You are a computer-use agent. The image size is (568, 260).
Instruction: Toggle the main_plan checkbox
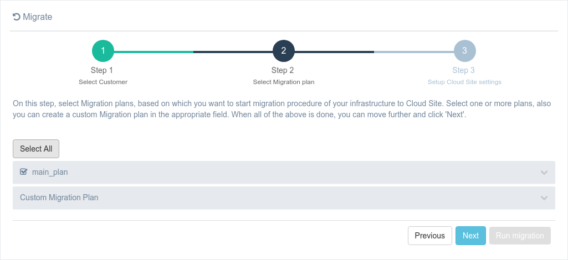tap(24, 172)
